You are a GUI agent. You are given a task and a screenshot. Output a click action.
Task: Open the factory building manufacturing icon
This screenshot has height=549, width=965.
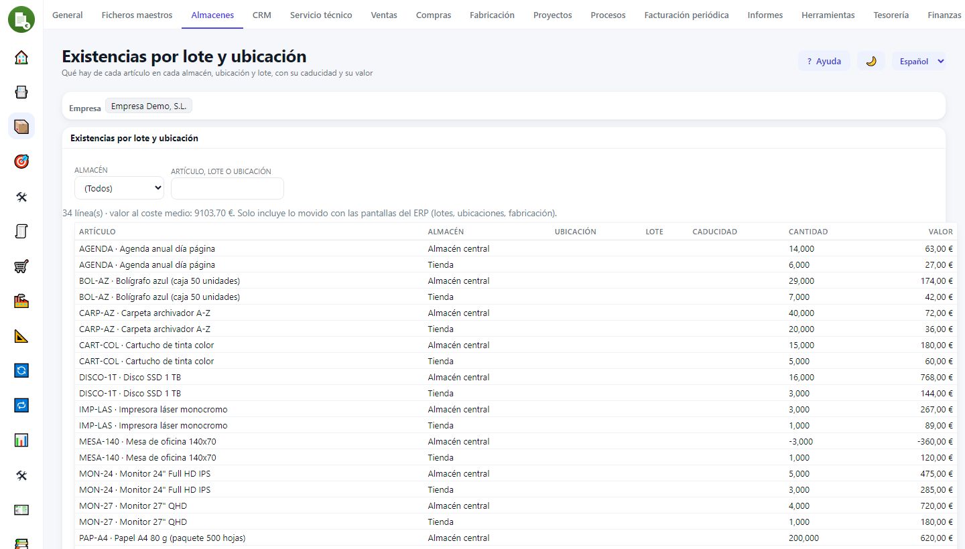(x=21, y=301)
